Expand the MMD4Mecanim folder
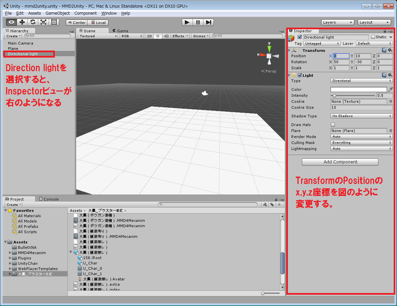The width and height of the screenshot is (397, 306). click(10, 252)
